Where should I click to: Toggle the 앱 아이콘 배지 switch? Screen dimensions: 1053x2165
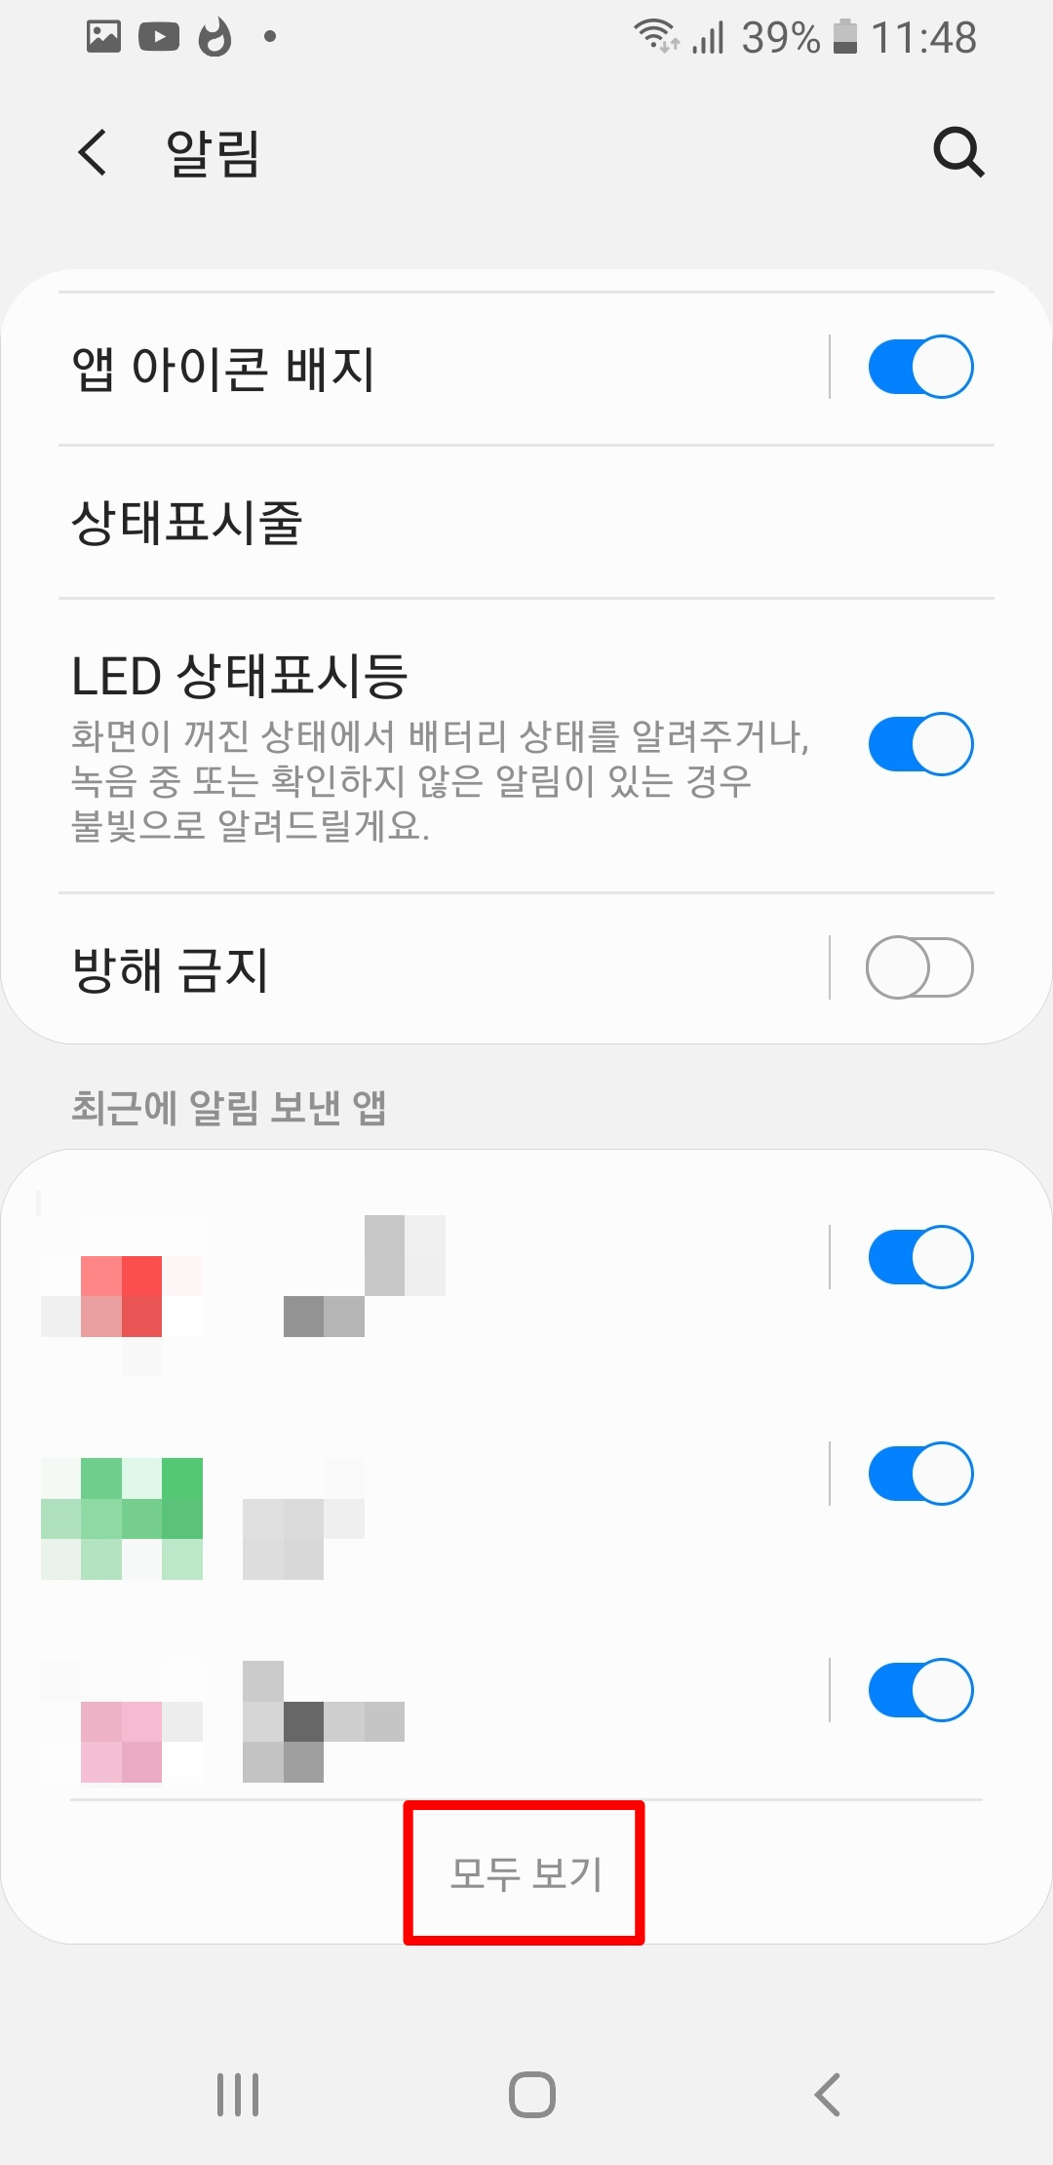[x=920, y=367]
